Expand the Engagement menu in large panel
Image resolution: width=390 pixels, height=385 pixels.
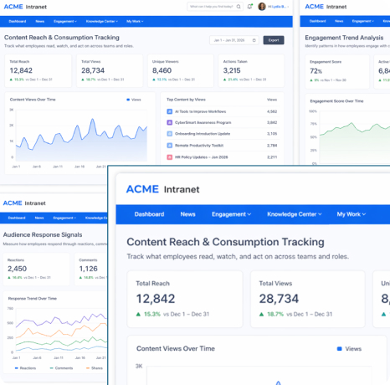pos(231,214)
